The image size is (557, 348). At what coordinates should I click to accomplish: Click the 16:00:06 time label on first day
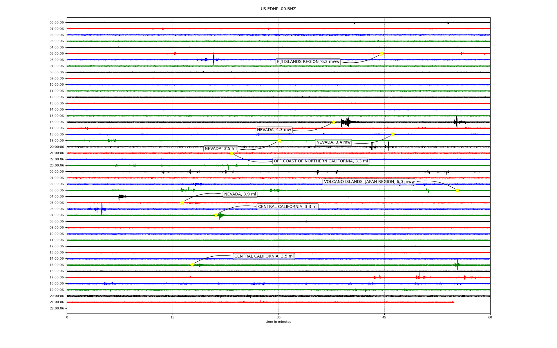(57, 122)
